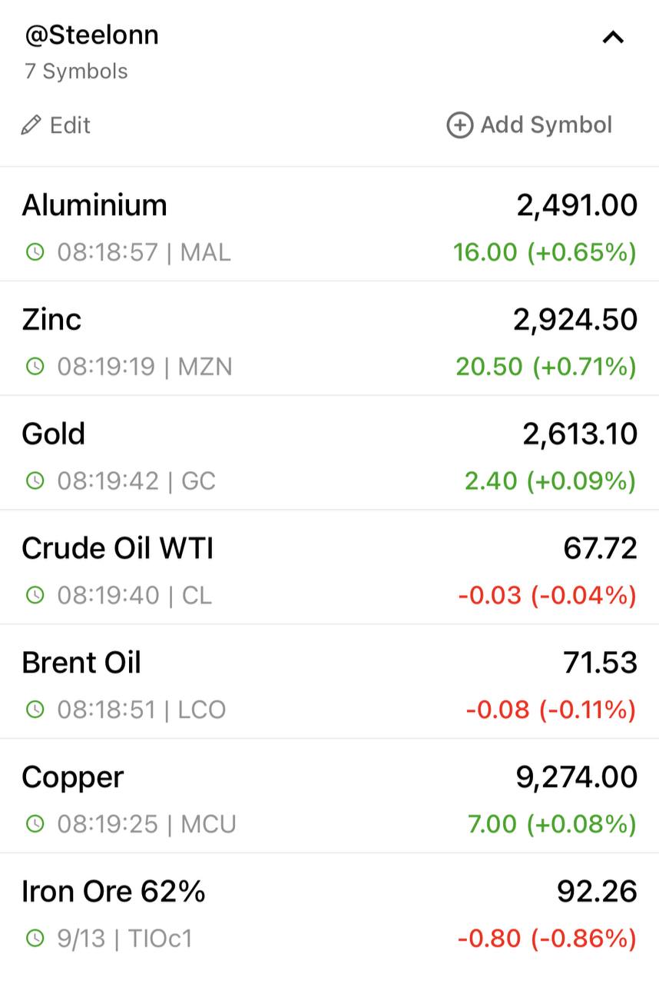Image resolution: width=659 pixels, height=984 pixels.
Task: Select the Gold price 2,613.10
Action: click(x=580, y=434)
